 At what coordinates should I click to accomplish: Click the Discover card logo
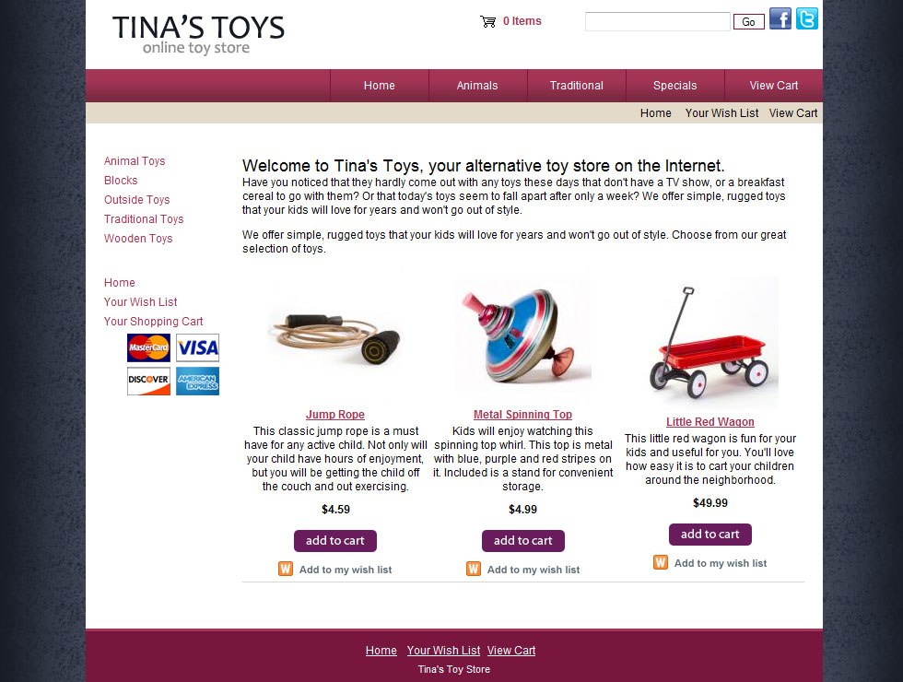148,381
